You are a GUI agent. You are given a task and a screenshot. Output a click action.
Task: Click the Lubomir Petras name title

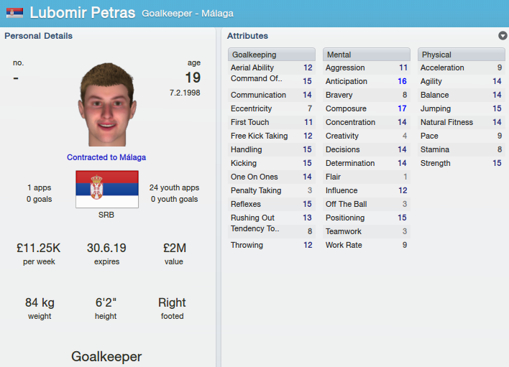pos(83,13)
